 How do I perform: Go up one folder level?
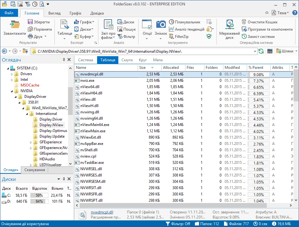[25, 51]
